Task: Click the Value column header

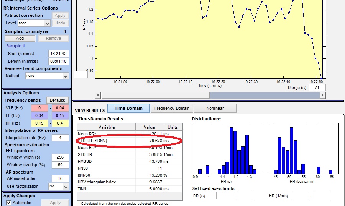Action: click(149, 127)
